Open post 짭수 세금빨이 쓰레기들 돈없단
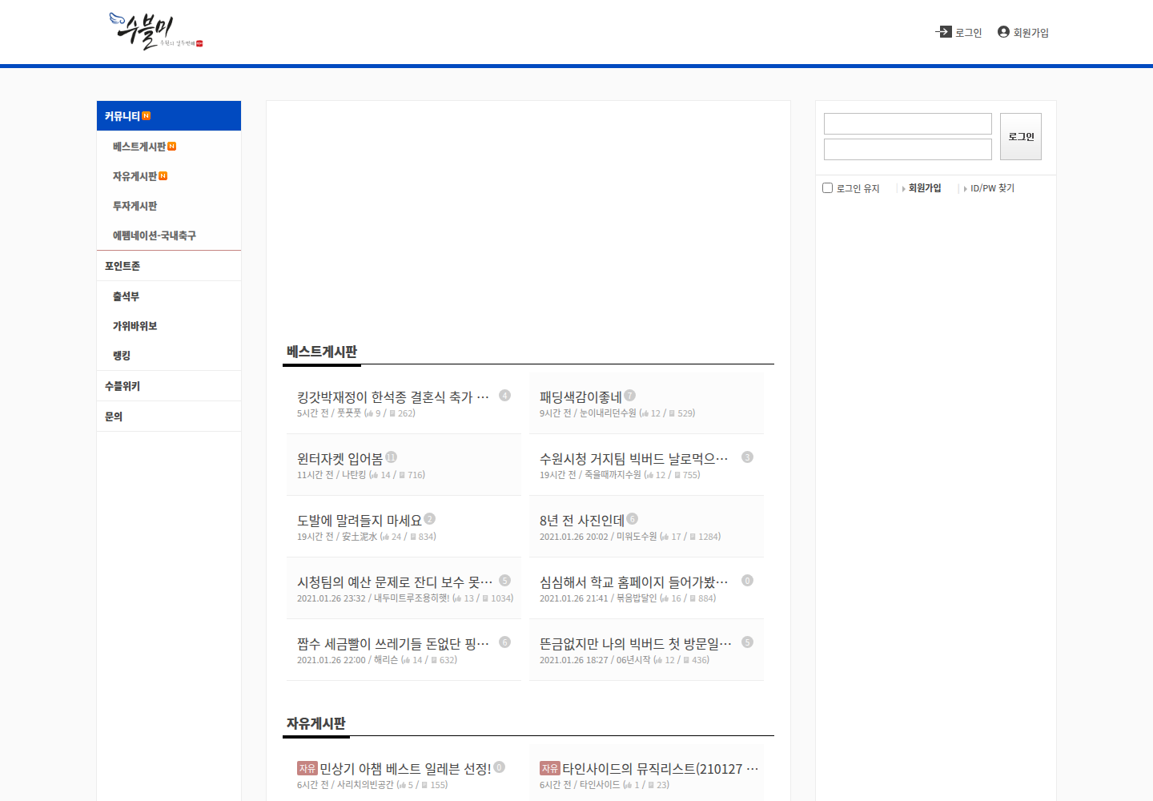1153x801 pixels. (392, 644)
